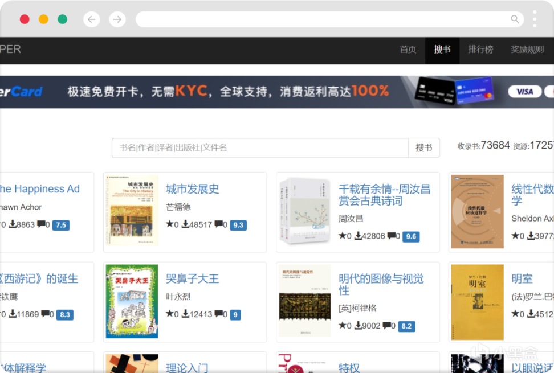Click the 9.6 rating badge
This screenshot has width=554, height=373.
pyautogui.click(x=412, y=236)
